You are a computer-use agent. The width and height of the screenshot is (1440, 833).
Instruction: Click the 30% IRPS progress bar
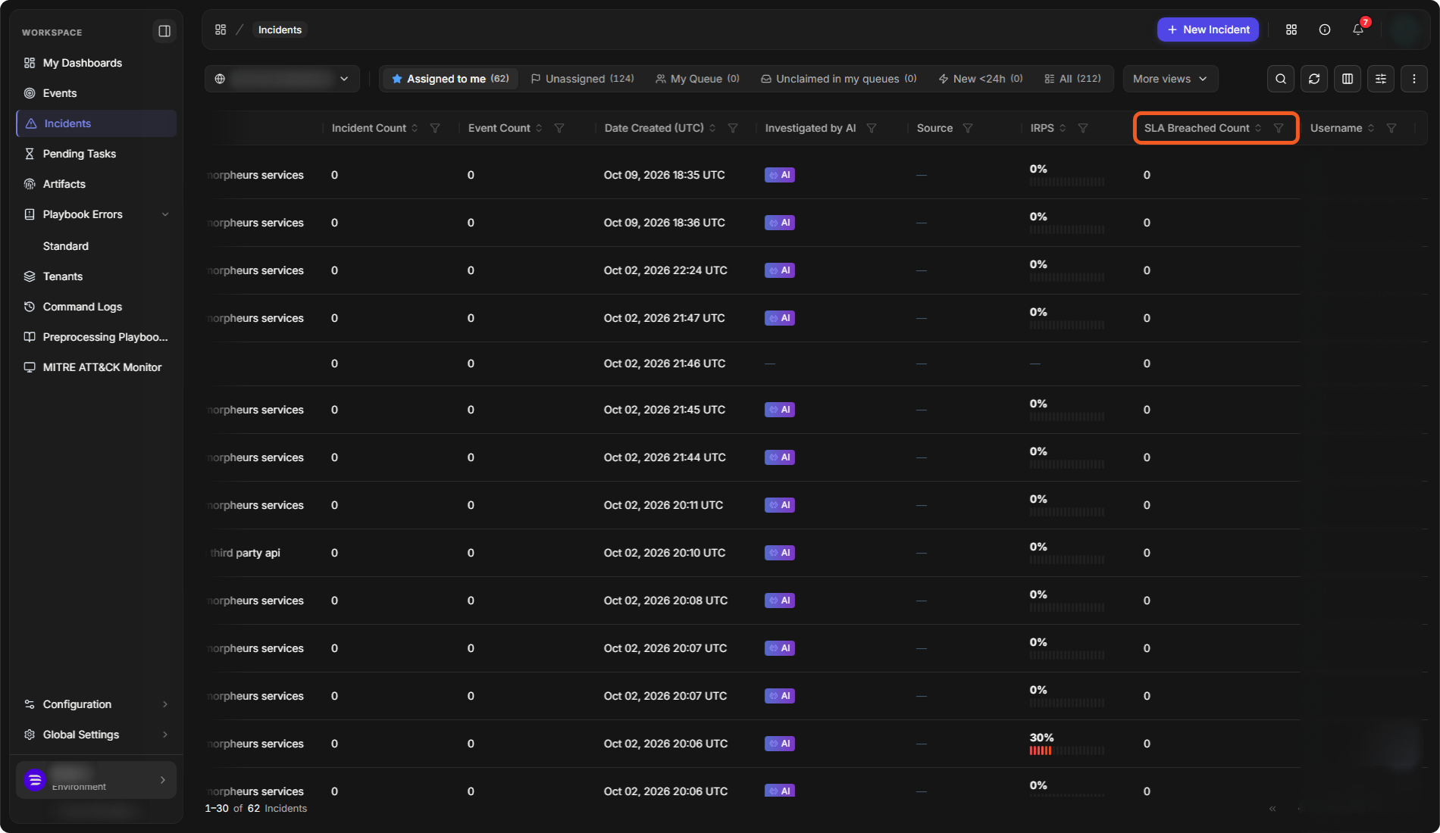pyautogui.click(x=1067, y=750)
